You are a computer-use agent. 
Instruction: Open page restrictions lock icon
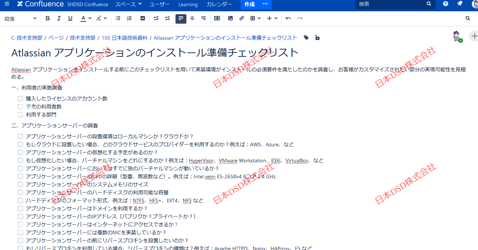(x=317, y=37)
